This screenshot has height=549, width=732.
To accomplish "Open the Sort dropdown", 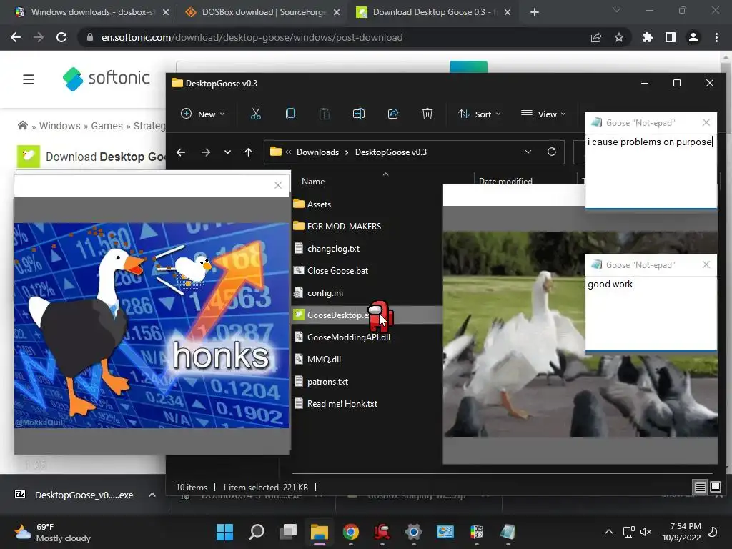I will [x=480, y=114].
